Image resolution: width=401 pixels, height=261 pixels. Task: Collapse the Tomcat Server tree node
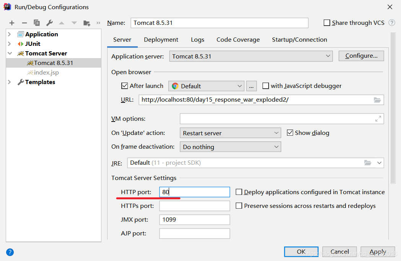point(10,53)
